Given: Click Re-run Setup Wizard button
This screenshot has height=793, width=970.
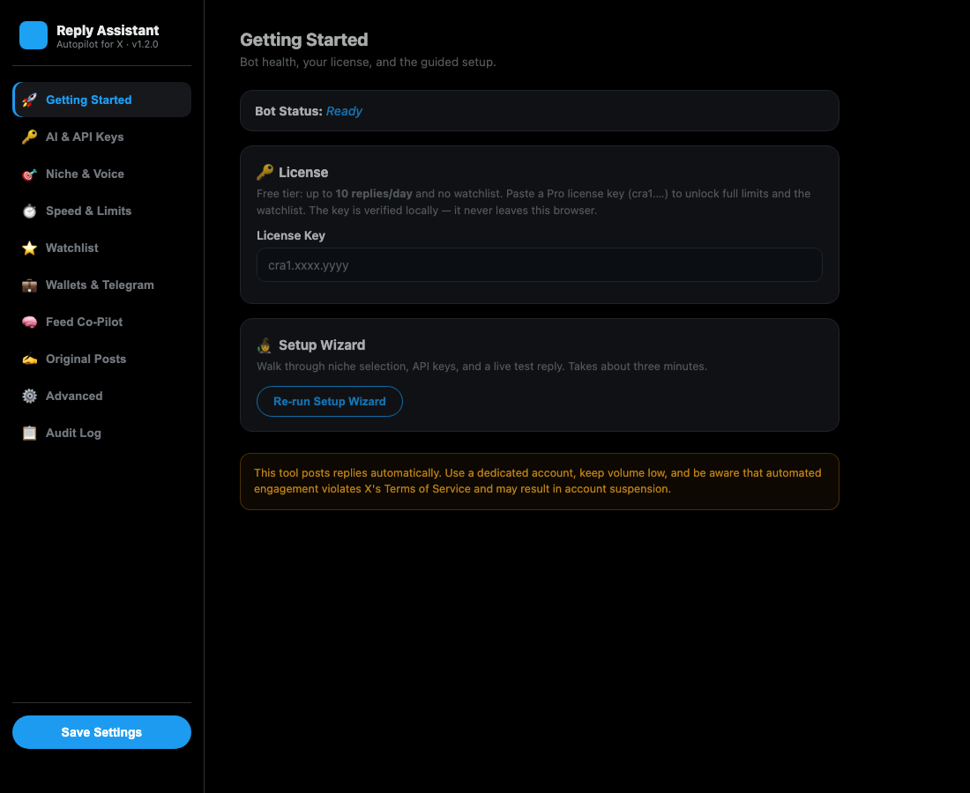Looking at the screenshot, I should pyautogui.click(x=330, y=401).
